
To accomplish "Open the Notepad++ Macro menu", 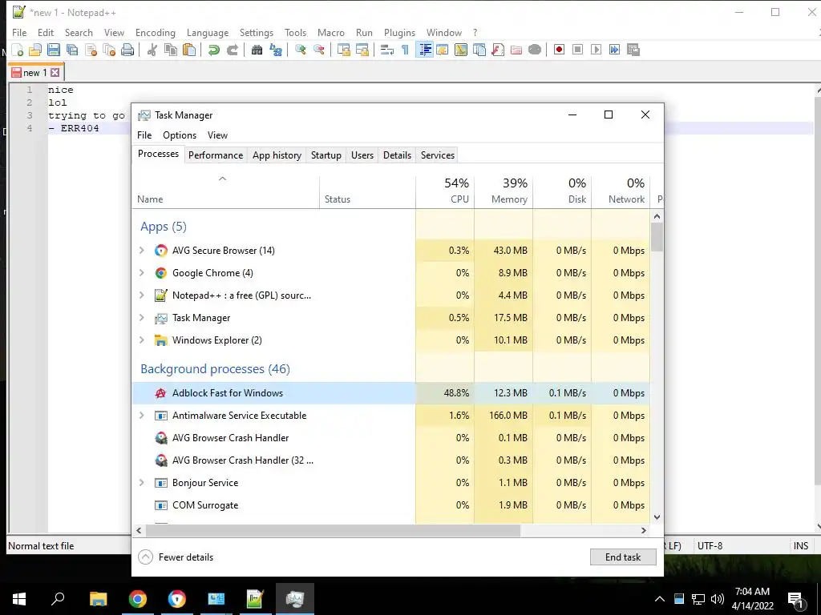I will 331,32.
